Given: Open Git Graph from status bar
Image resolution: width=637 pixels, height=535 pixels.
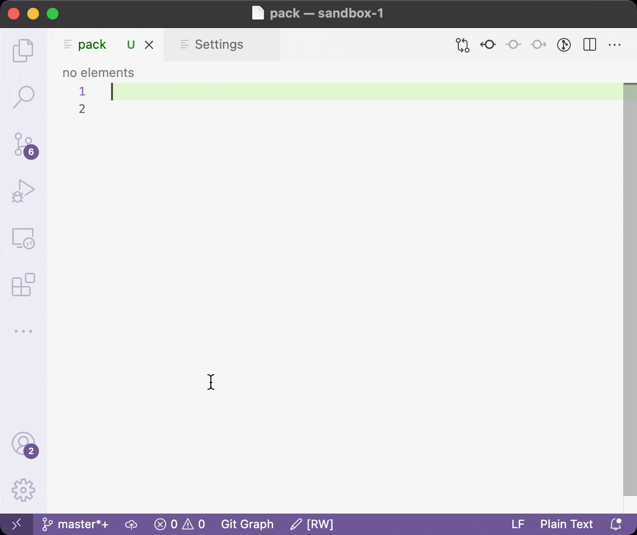Looking at the screenshot, I should tap(247, 524).
